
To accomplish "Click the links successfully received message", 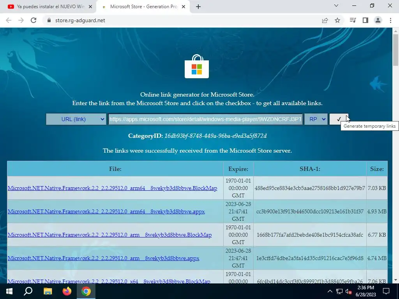I will (197, 151).
